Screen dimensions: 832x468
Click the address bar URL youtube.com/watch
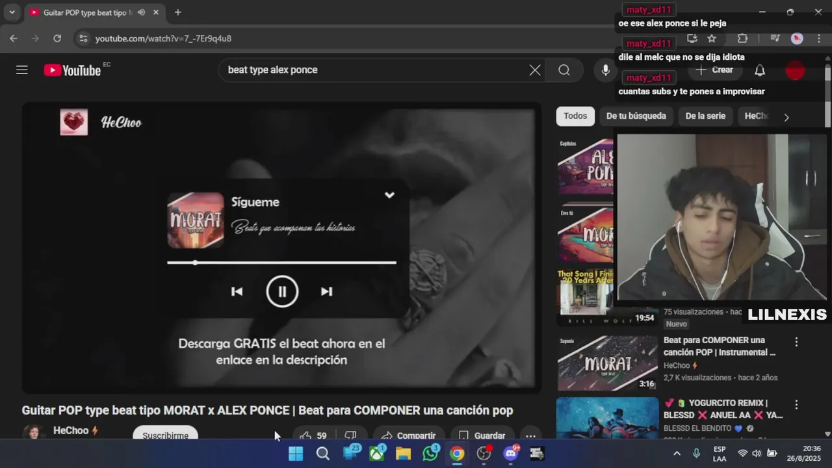(163, 38)
